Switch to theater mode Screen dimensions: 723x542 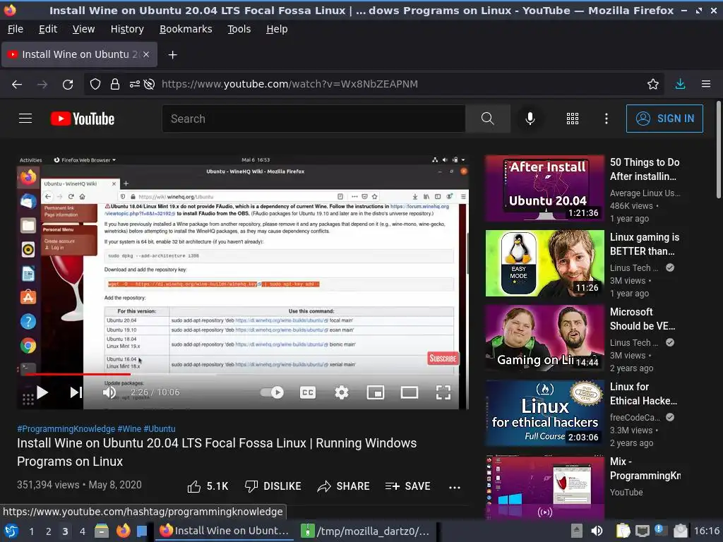pos(410,392)
